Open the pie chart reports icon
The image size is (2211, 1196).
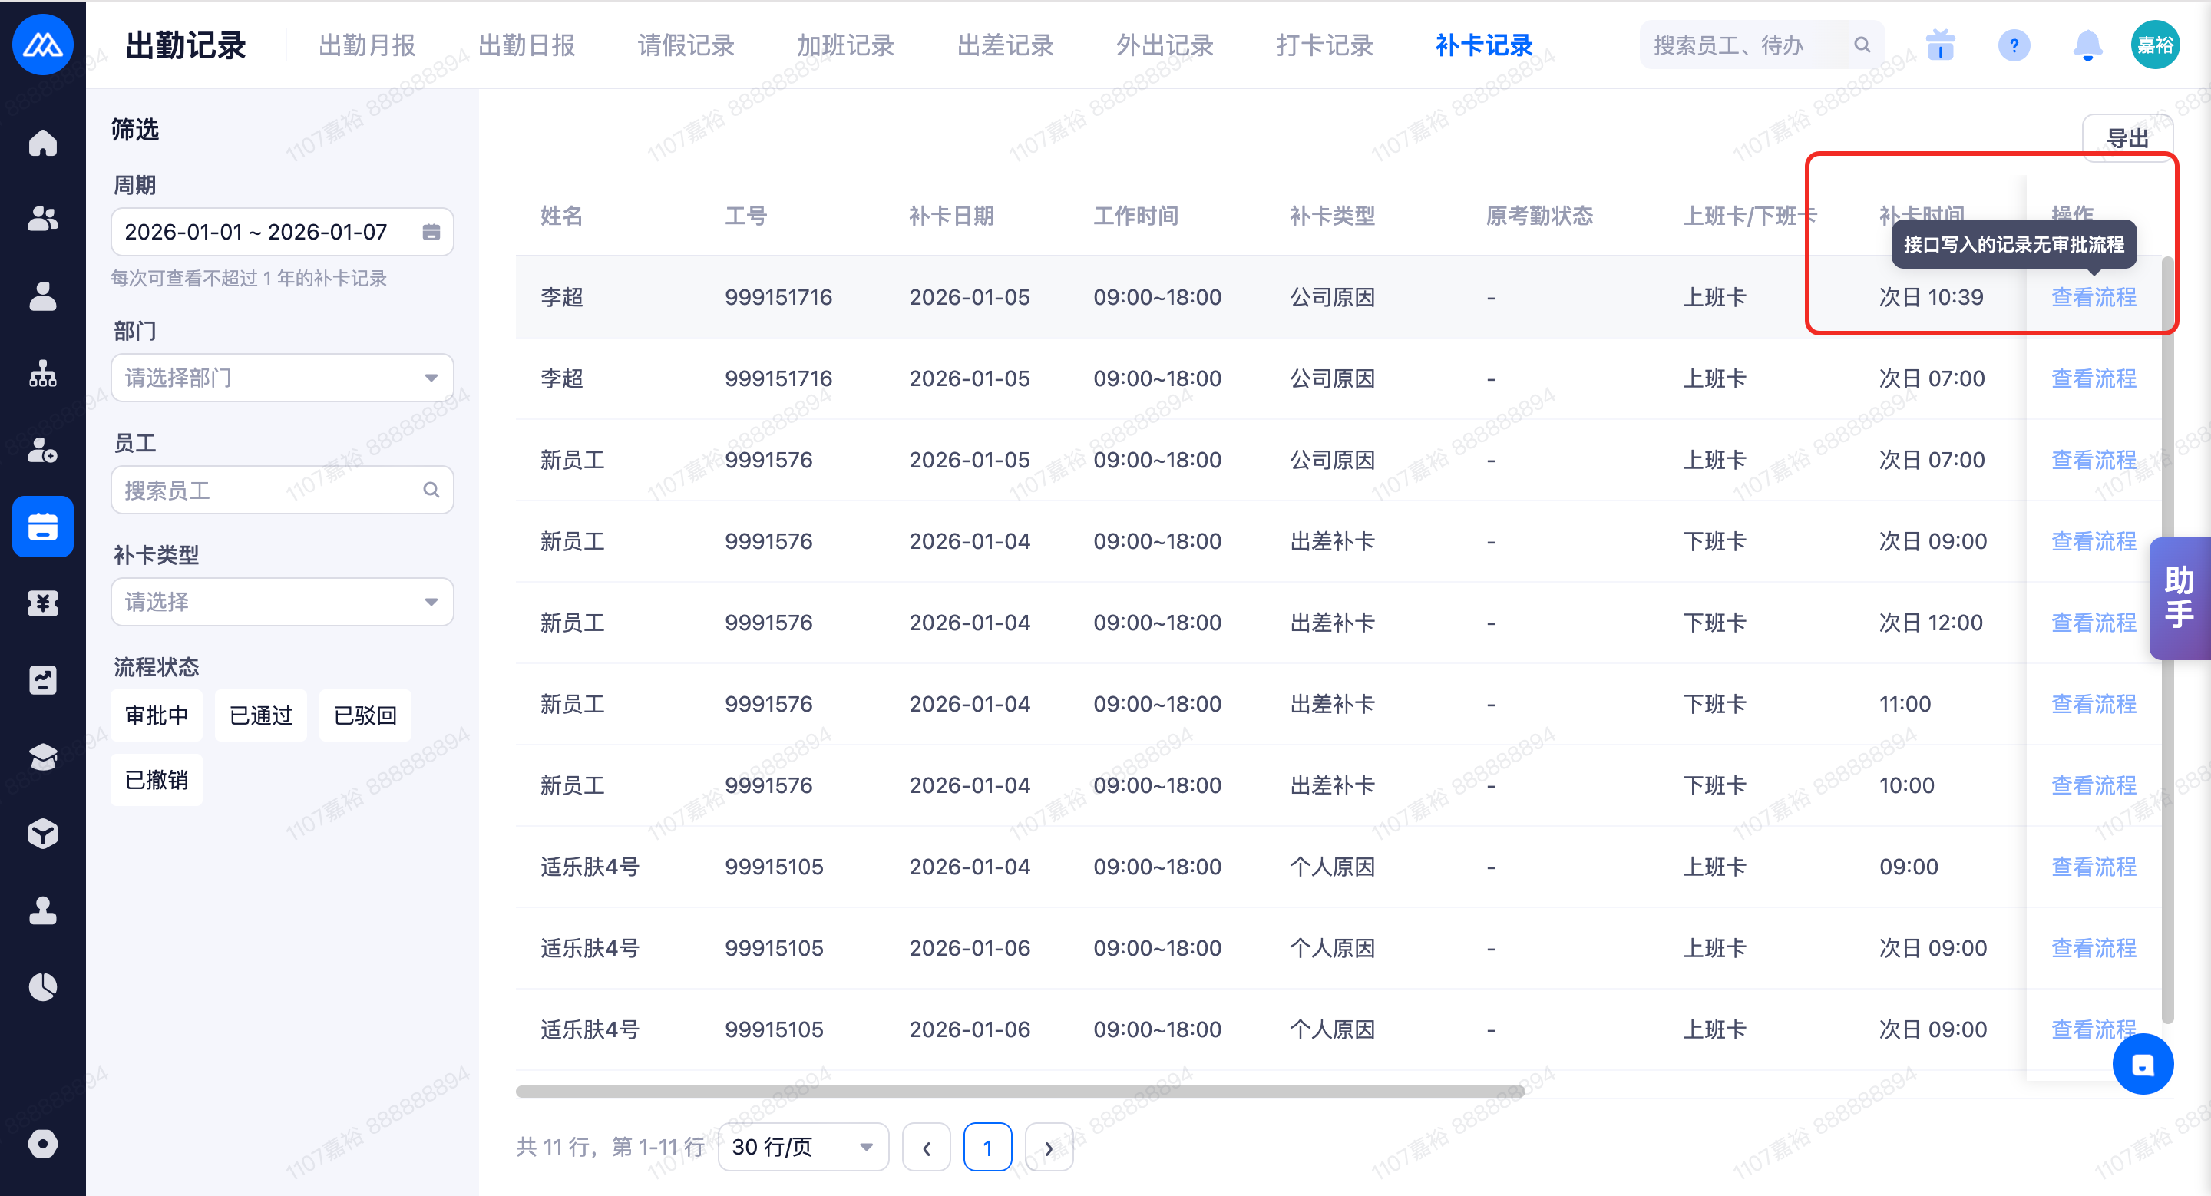click(42, 986)
